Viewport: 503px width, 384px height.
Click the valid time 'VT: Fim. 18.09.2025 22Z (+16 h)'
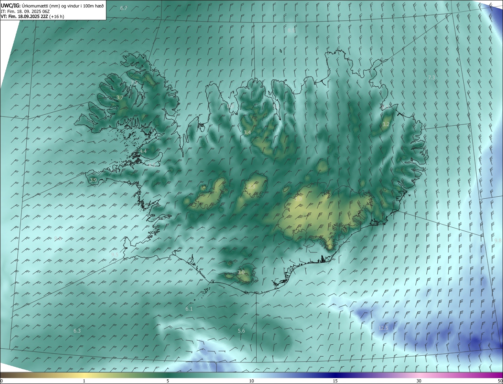(33, 16)
